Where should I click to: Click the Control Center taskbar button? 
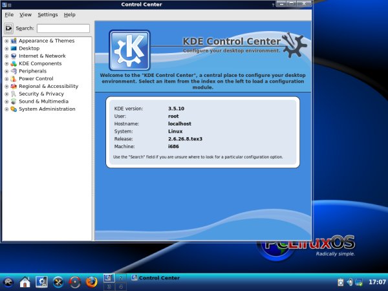tap(155, 277)
